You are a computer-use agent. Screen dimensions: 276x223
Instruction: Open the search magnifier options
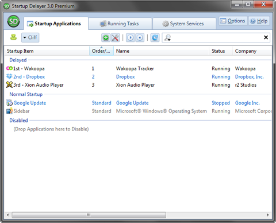(x=167, y=37)
